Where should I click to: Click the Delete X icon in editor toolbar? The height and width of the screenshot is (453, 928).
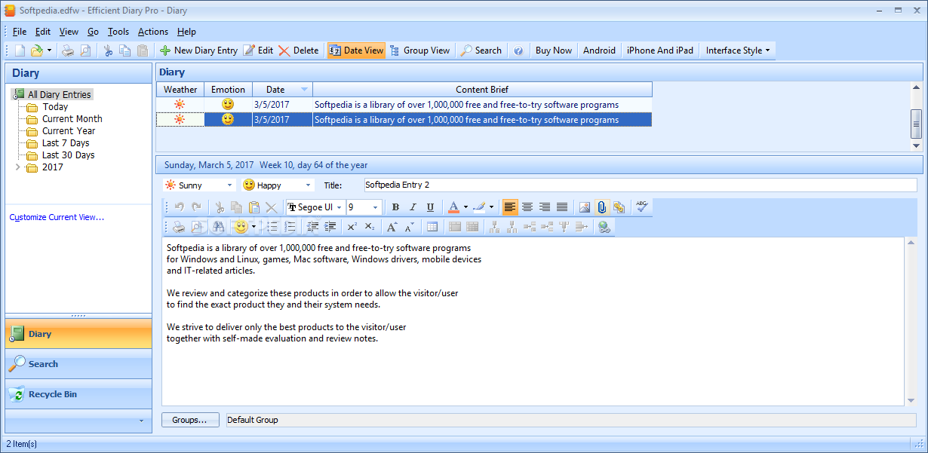point(272,207)
